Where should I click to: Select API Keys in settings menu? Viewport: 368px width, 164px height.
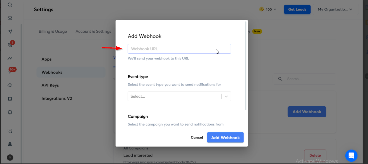[50, 85]
